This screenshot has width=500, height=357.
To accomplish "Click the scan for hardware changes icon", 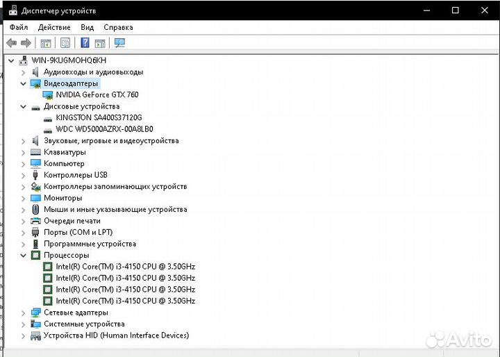I will (x=119, y=43).
